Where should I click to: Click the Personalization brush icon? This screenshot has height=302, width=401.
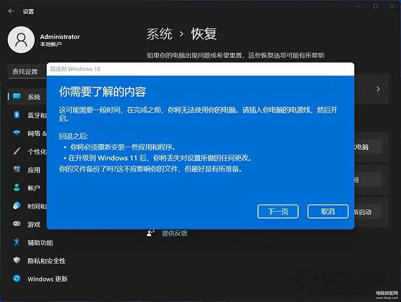point(17,151)
